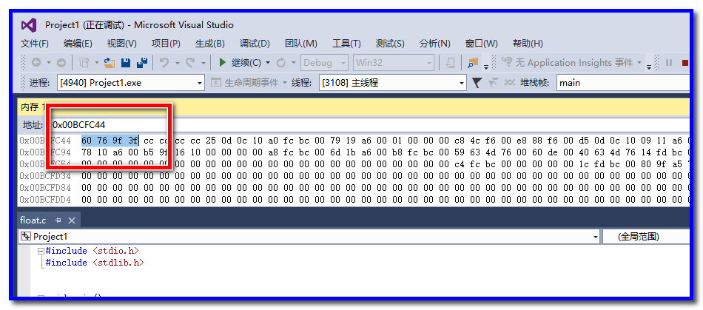The width and height of the screenshot is (703, 310).
Task: Click the red Stop debugging icon
Action: [x=685, y=63]
